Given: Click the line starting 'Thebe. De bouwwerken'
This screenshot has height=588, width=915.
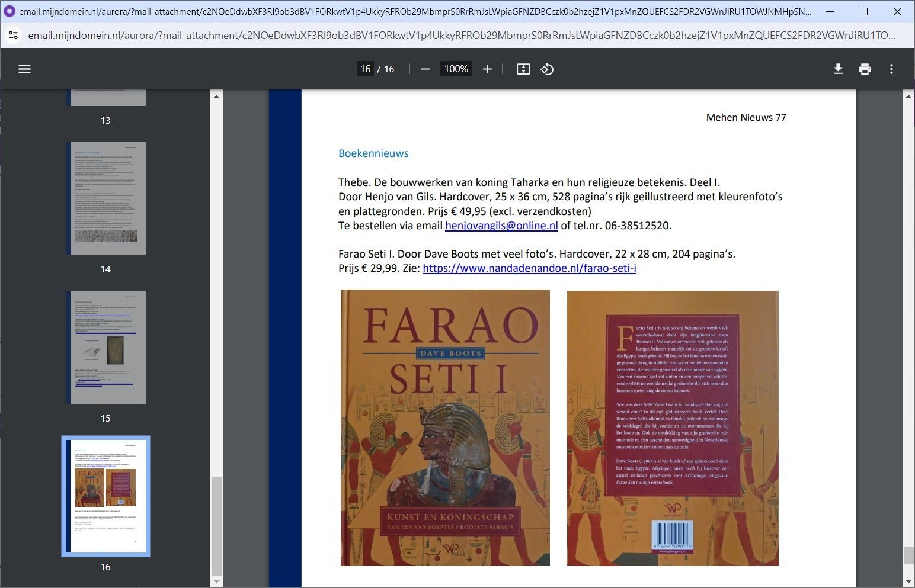Looking at the screenshot, I should (x=529, y=182).
